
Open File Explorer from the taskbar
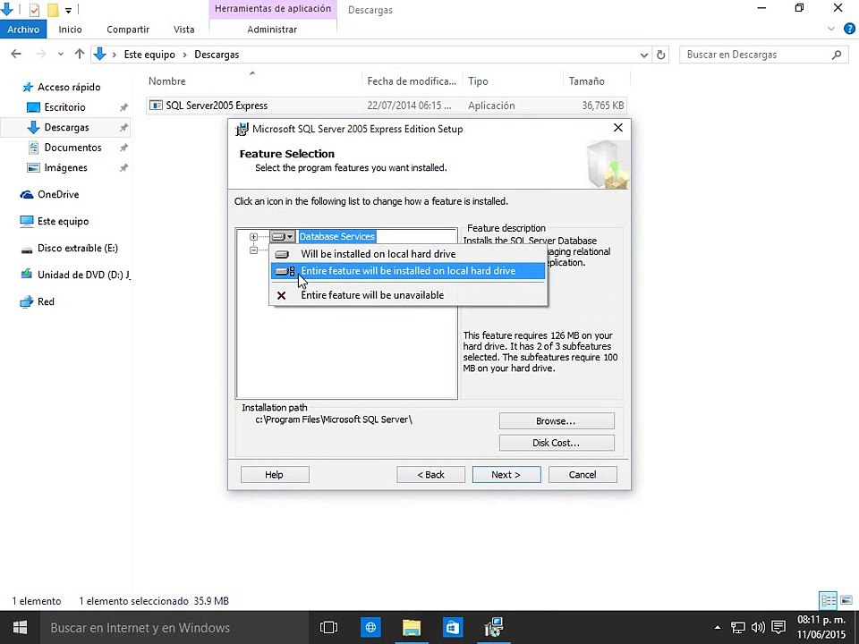pos(411,628)
